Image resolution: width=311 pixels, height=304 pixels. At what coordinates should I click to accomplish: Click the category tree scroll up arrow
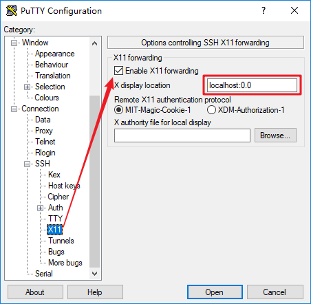94,43
